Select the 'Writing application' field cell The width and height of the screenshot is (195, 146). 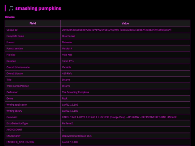tap(33, 105)
